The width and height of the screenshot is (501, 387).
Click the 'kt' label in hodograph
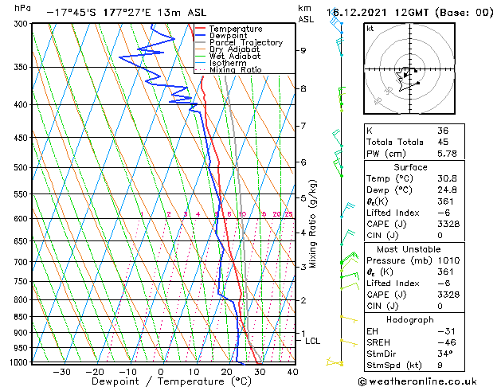pos(370,29)
